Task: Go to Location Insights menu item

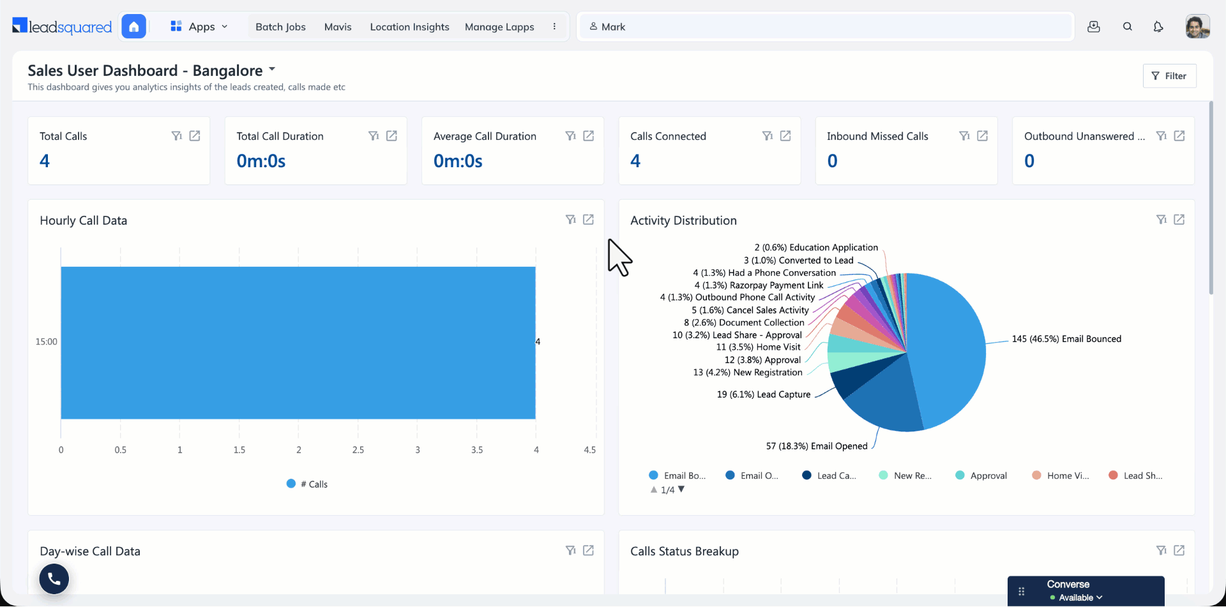Action: pos(409,27)
